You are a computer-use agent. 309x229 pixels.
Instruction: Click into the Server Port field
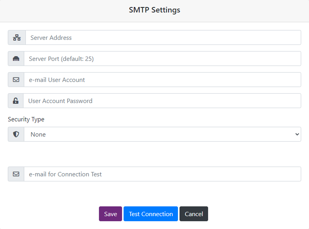tap(162, 59)
